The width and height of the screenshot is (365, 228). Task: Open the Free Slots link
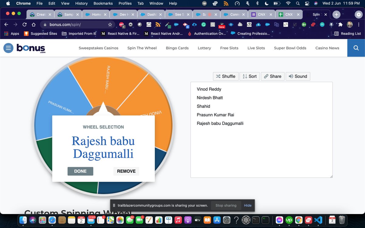pyautogui.click(x=229, y=48)
